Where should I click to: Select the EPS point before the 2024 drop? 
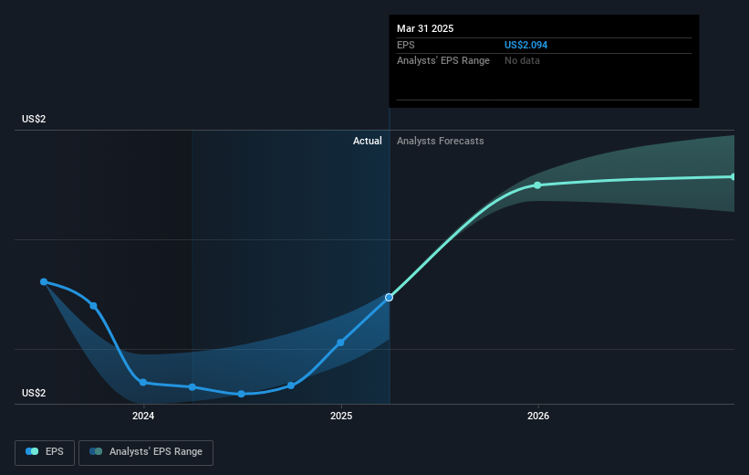click(94, 306)
